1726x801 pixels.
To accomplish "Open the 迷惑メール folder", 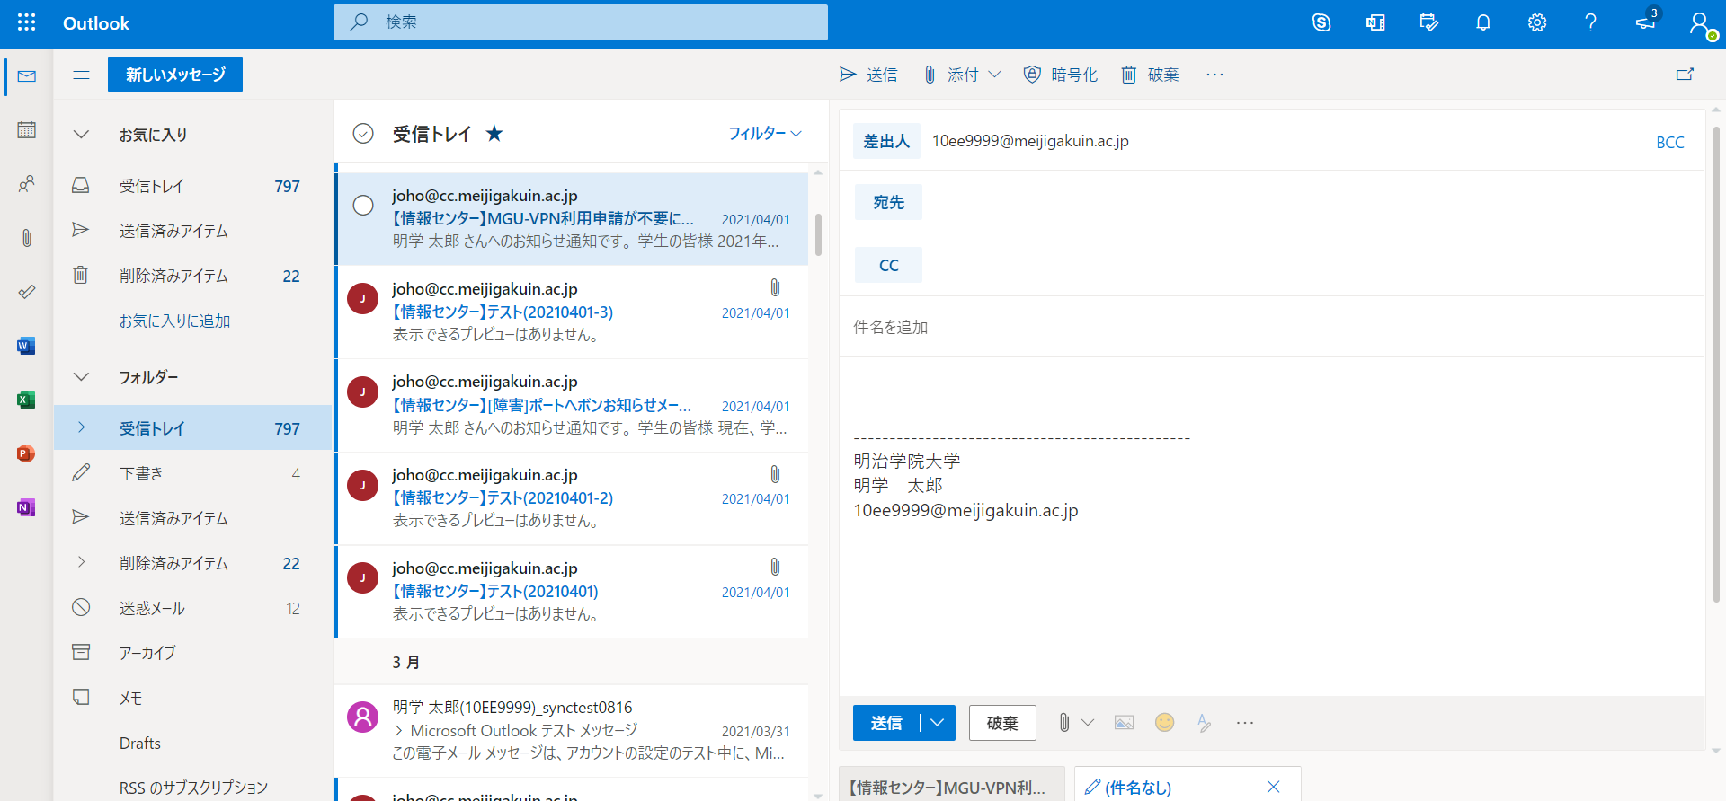I will 152,608.
